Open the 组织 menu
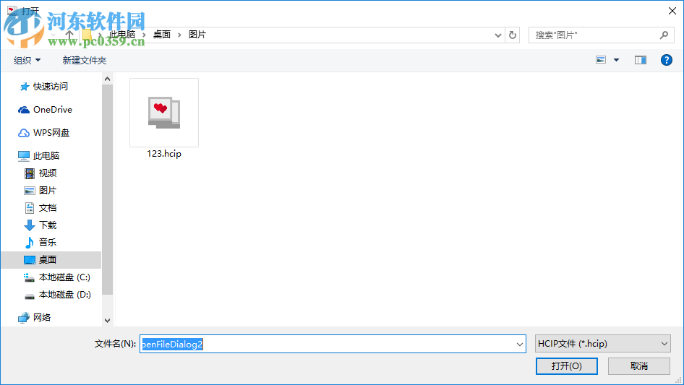 [x=27, y=60]
